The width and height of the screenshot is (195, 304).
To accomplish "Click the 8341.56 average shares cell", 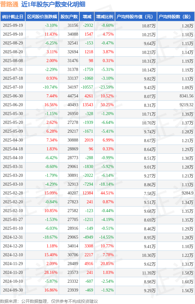I will coord(186,96).
